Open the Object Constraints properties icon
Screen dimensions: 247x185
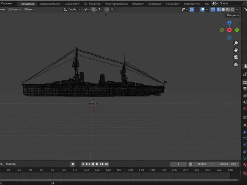point(245,152)
